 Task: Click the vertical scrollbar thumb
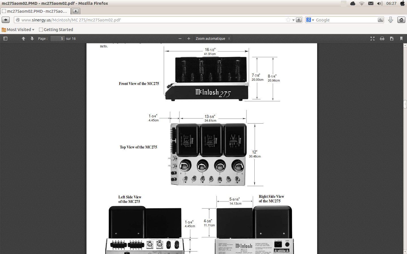(x=405, y=104)
